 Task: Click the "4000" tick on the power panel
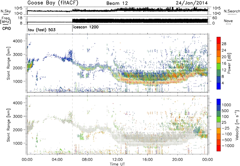click(x=17, y=41)
